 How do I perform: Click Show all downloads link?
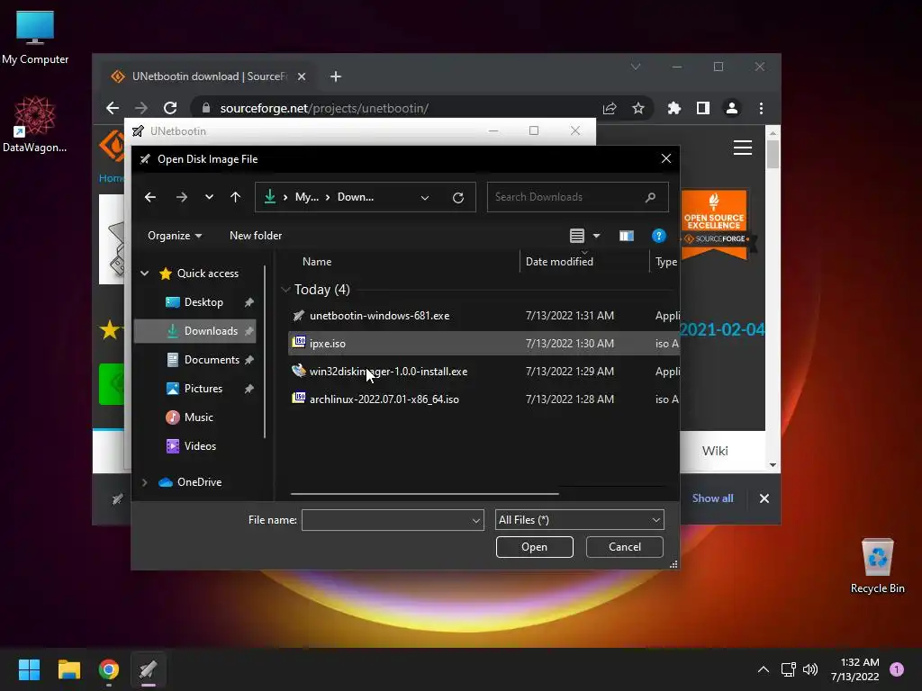tap(713, 498)
